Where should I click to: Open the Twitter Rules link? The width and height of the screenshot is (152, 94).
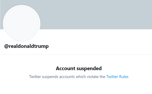tap(117, 77)
